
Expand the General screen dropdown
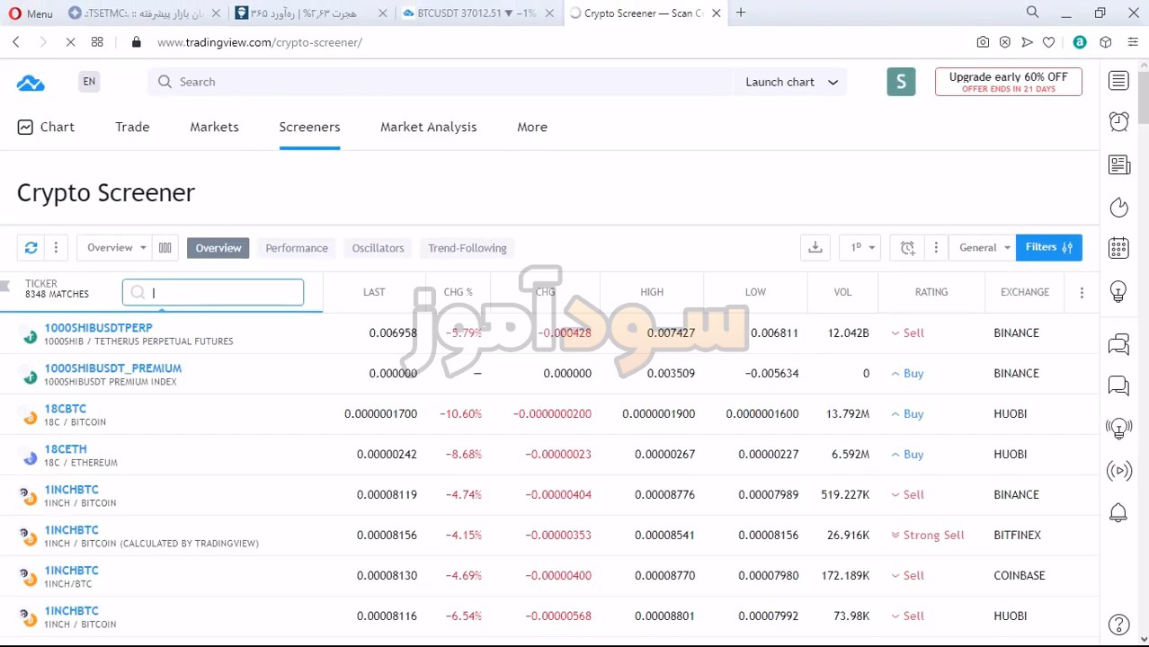coord(983,248)
